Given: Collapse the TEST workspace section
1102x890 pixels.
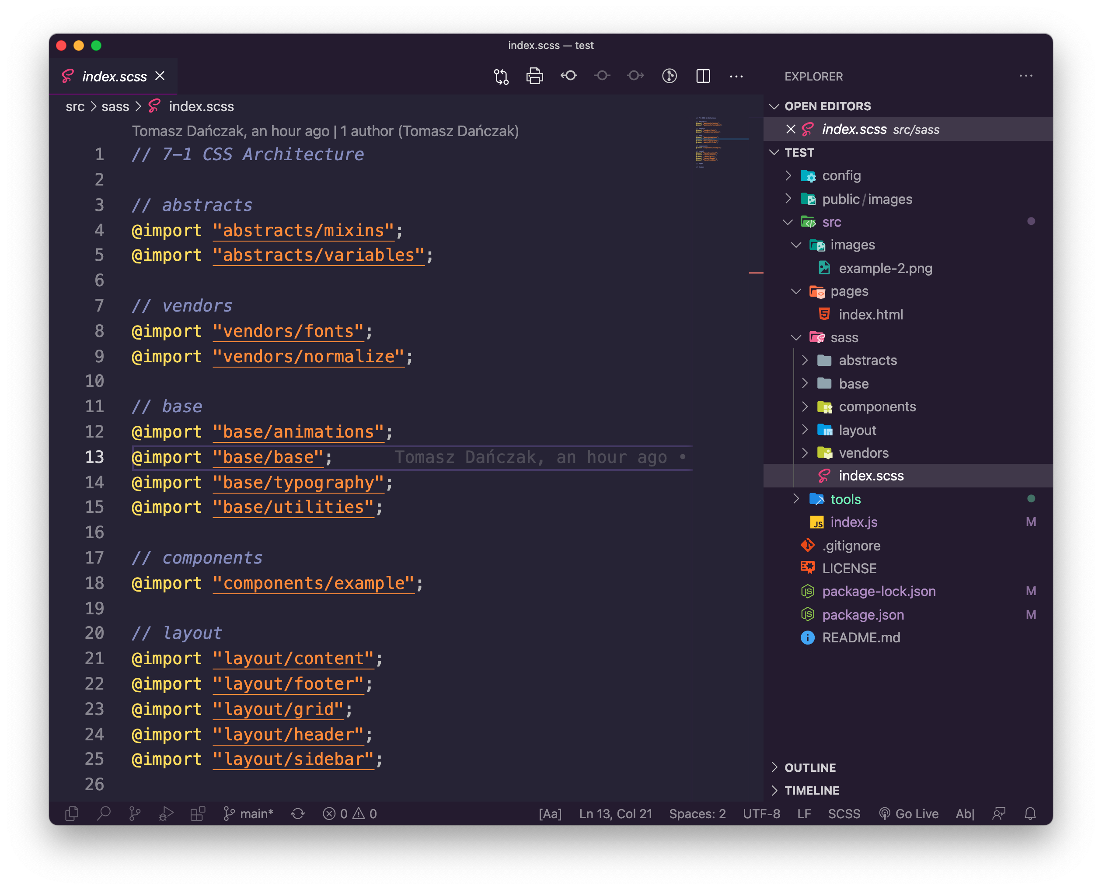Looking at the screenshot, I should click(x=908, y=152).
